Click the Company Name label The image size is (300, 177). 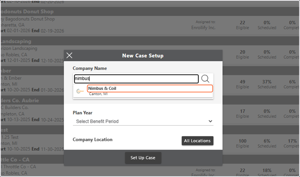coord(90,68)
